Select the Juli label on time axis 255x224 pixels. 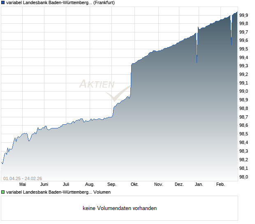[66, 185]
